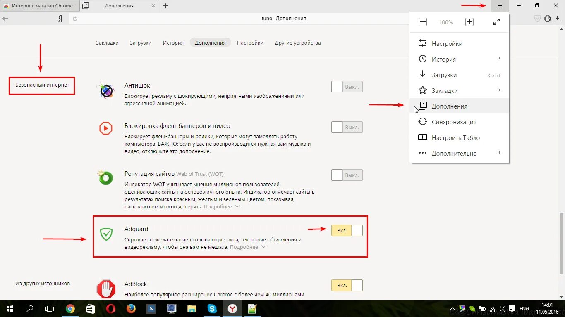
Task: Click the flash-banner blocker play icon
Action: click(x=106, y=128)
